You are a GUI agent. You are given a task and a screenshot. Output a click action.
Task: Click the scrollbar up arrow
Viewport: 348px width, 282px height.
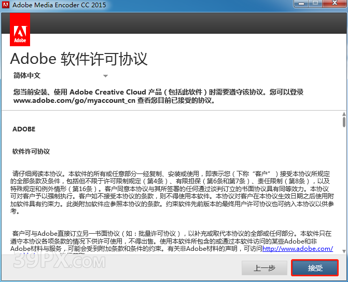[x=344, y=114]
